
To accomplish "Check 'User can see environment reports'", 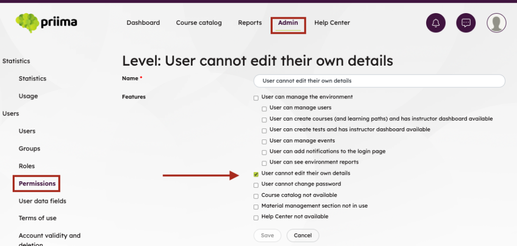I will [264, 163].
